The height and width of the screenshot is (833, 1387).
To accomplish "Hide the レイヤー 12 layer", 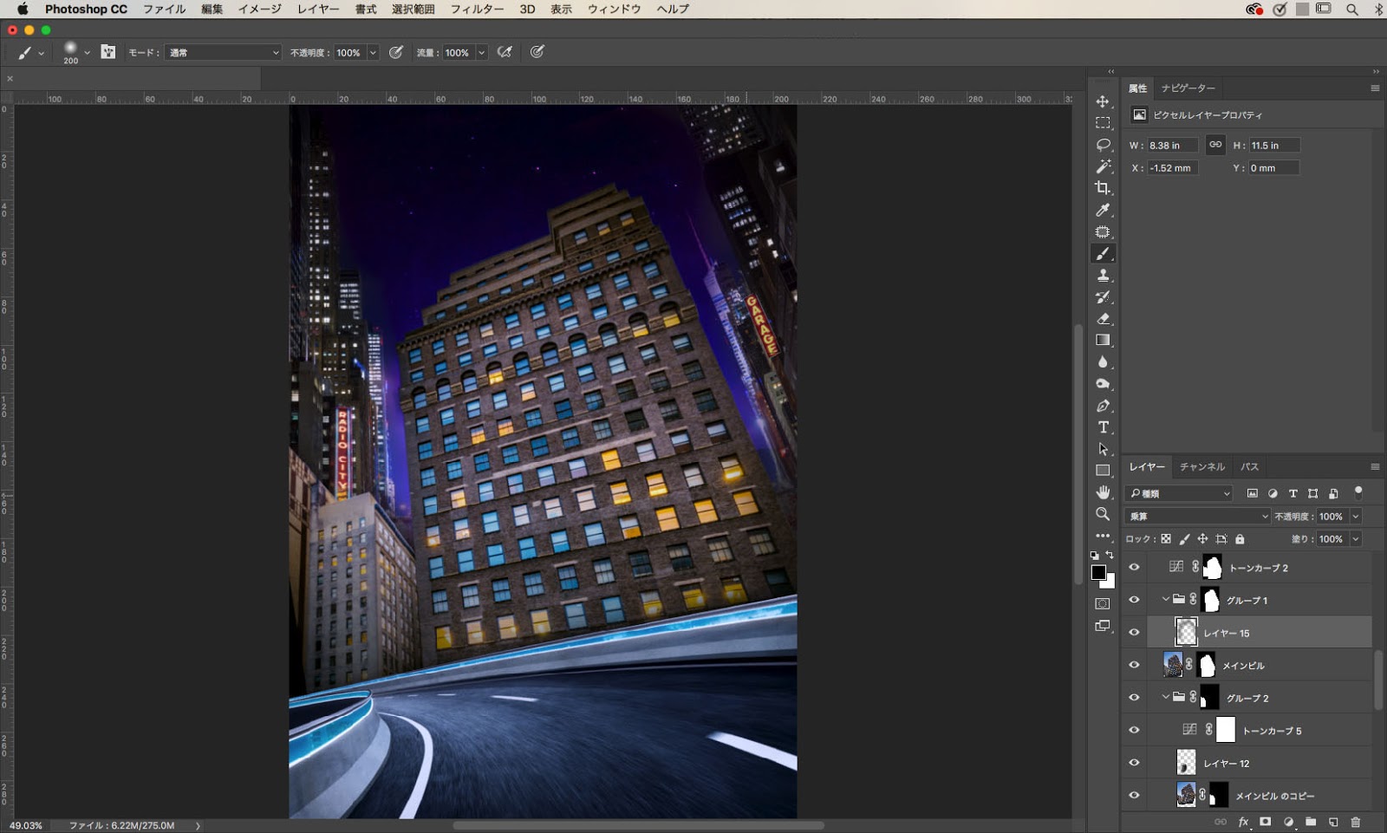I will [1134, 764].
